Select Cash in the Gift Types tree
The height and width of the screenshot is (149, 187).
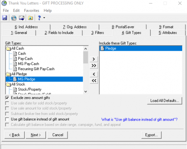(x=22, y=53)
